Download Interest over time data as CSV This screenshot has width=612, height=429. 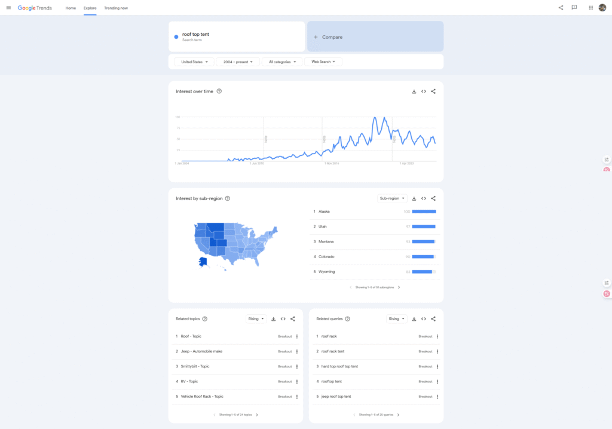coord(414,91)
